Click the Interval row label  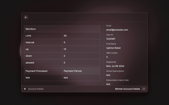(x=30, y=42)
